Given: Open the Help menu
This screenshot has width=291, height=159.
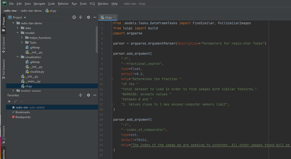Looking at the screenshot, I should coord(114,4).
